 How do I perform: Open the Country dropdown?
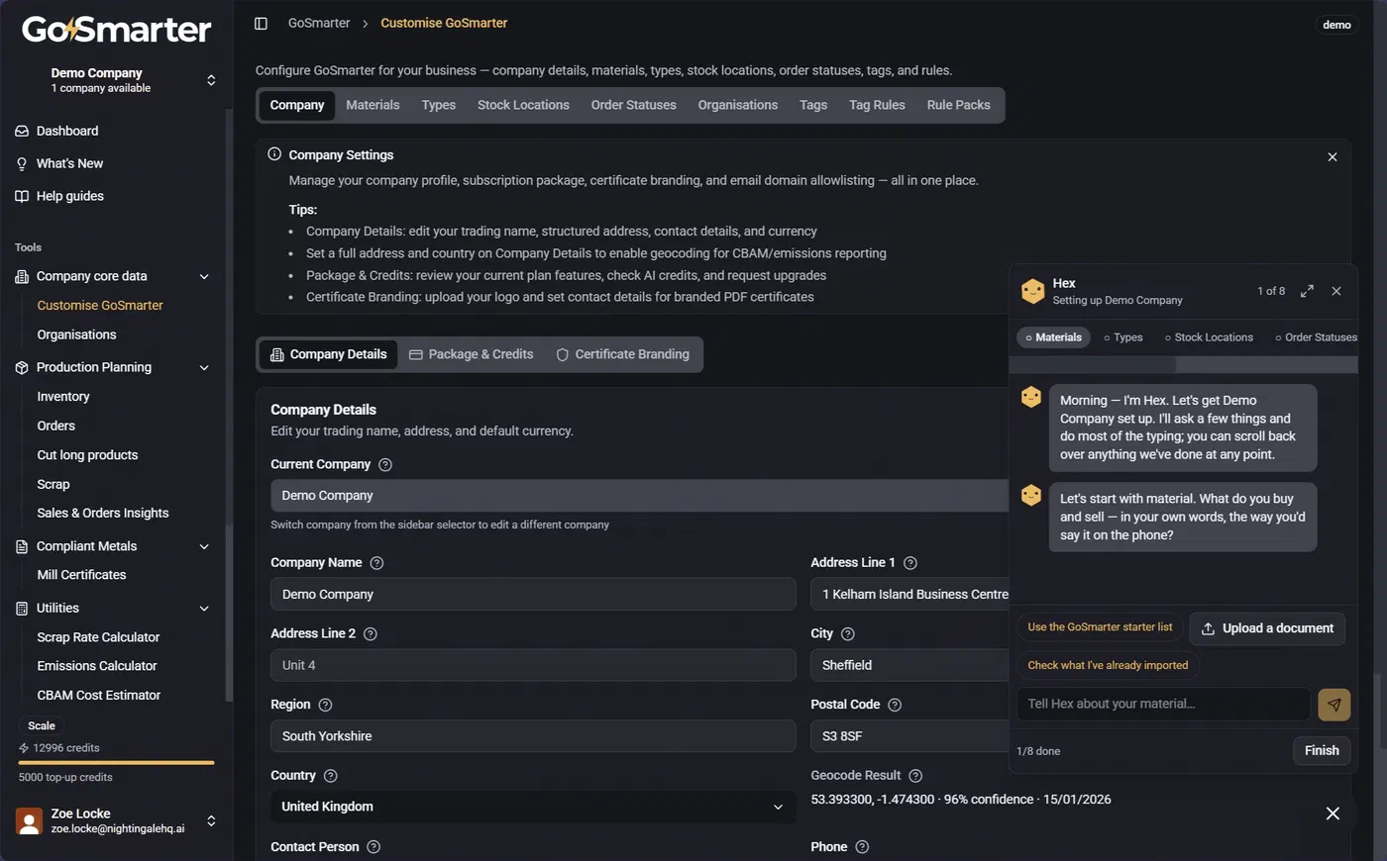pos(533,807)
